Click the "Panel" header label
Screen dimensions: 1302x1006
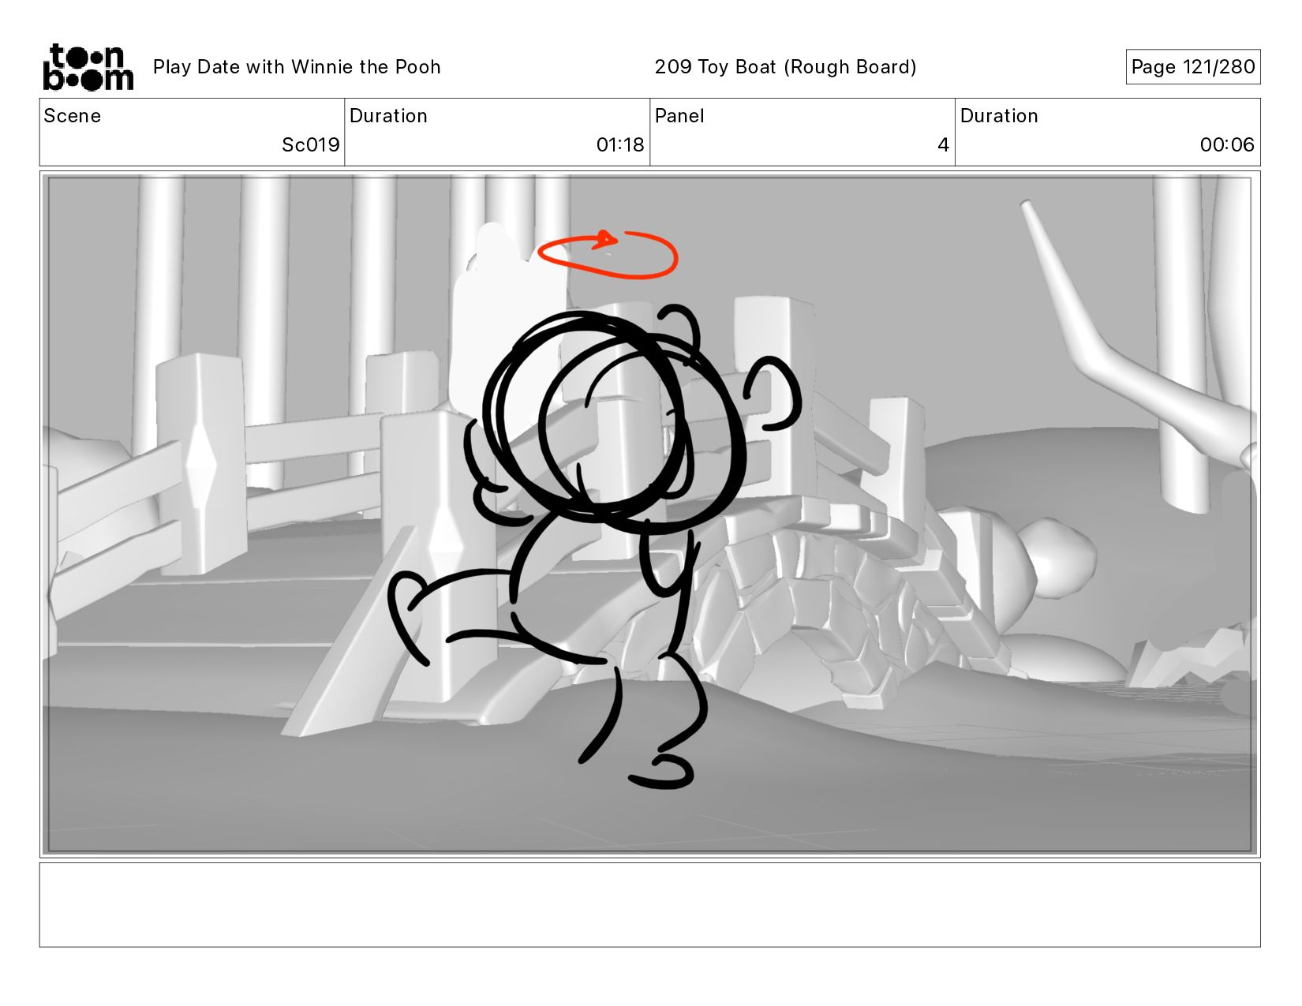tap(679, 116)
